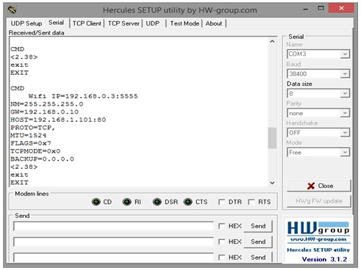Close the Hercules window with X
Viewport: 361px width, 270px height.
point(341,9)
